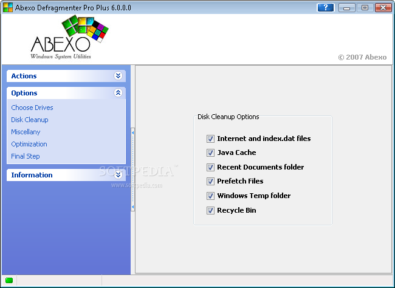Screen dimensions: 395x288
Task: Open the Optimization option
Action: click(29, 144)
